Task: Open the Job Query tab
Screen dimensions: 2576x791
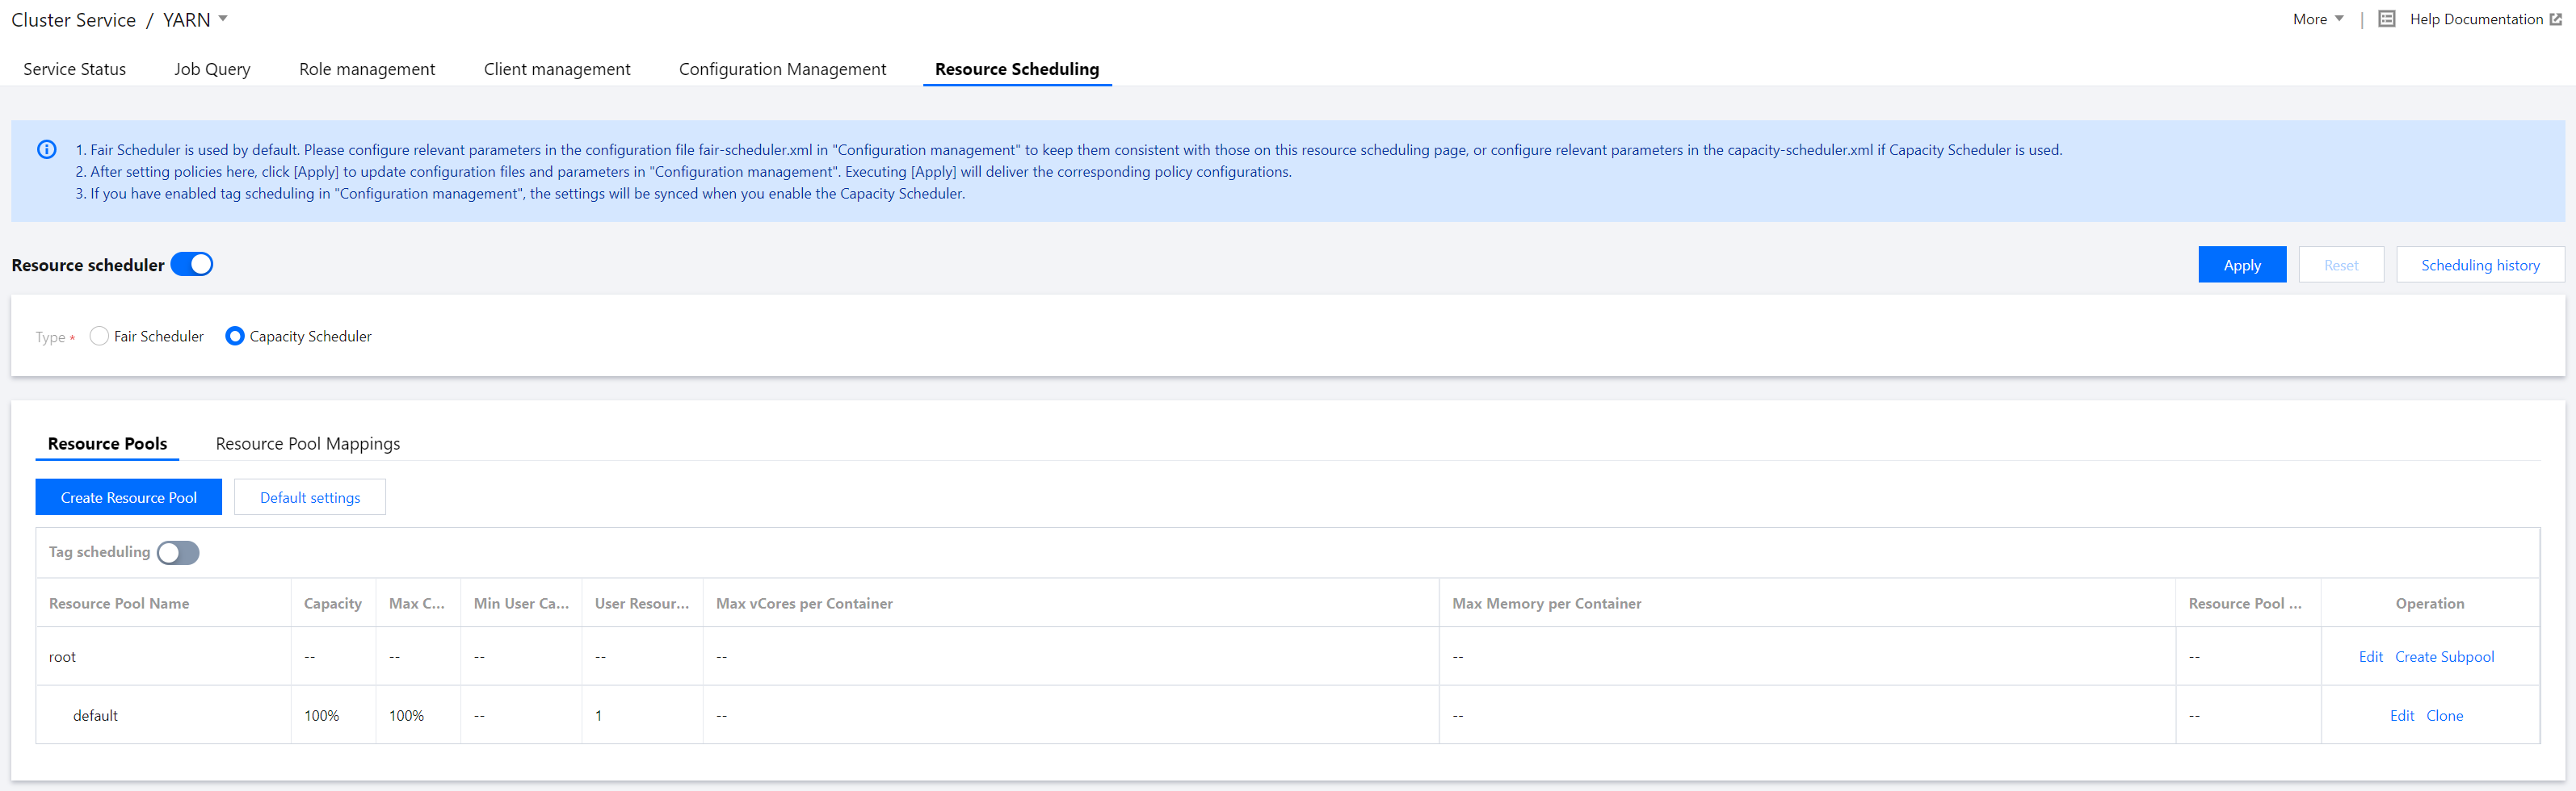Action: click(x=212, y=69)
